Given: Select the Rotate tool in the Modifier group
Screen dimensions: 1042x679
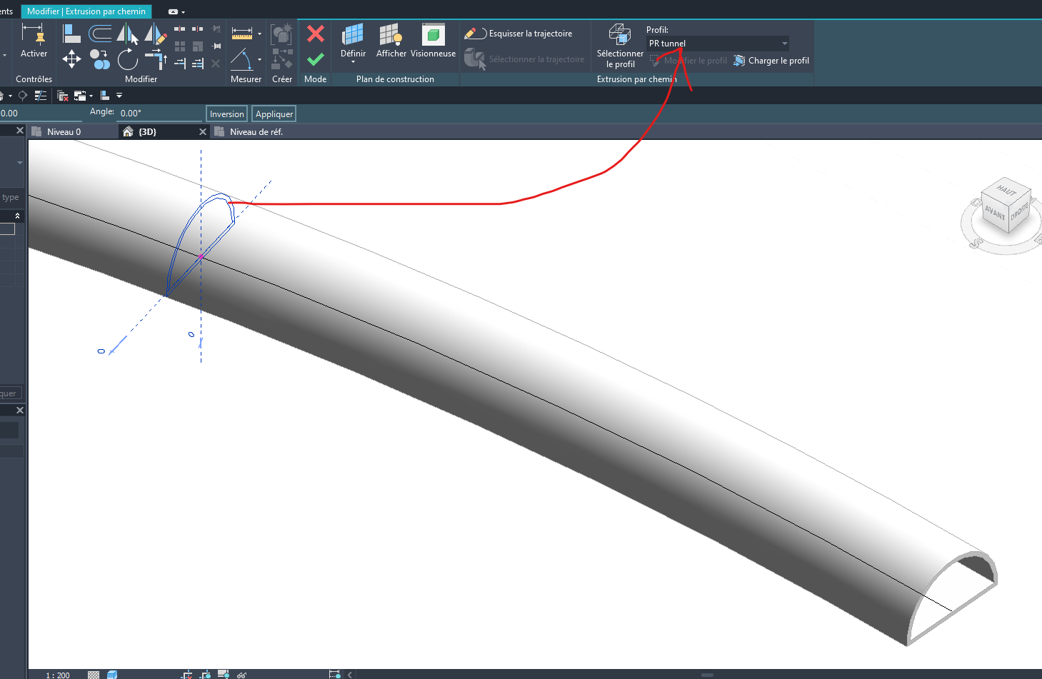Looking at the screenshot, I should tap(127, 60).
